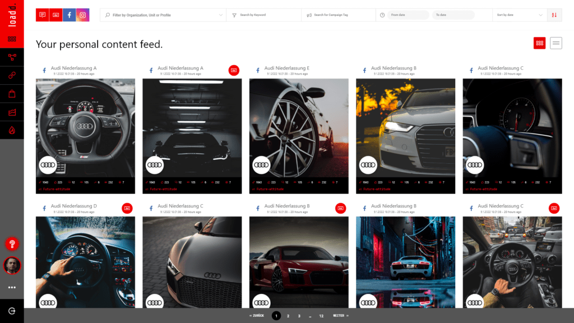This screenshot has height=323, width=574.
Task: Toggle the Facebook channel filter
Action: (x=69, y=15)
